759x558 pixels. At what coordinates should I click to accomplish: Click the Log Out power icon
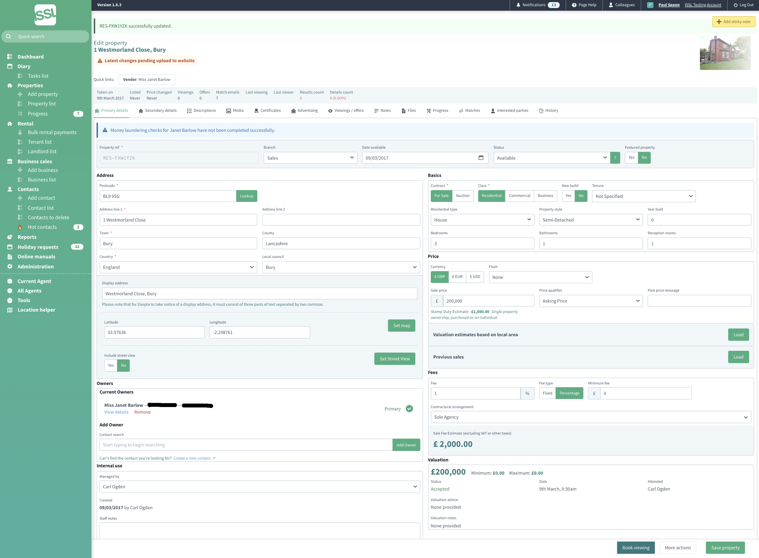click(x=735, y=5)
